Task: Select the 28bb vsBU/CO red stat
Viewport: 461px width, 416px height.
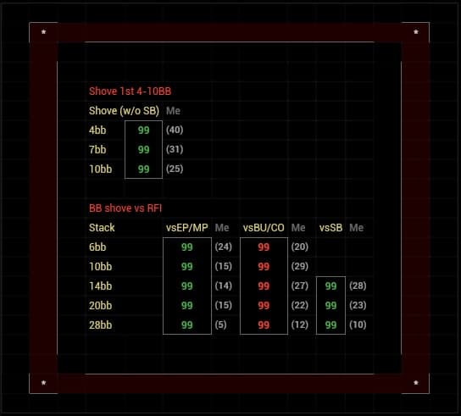Action: (264, 325)
